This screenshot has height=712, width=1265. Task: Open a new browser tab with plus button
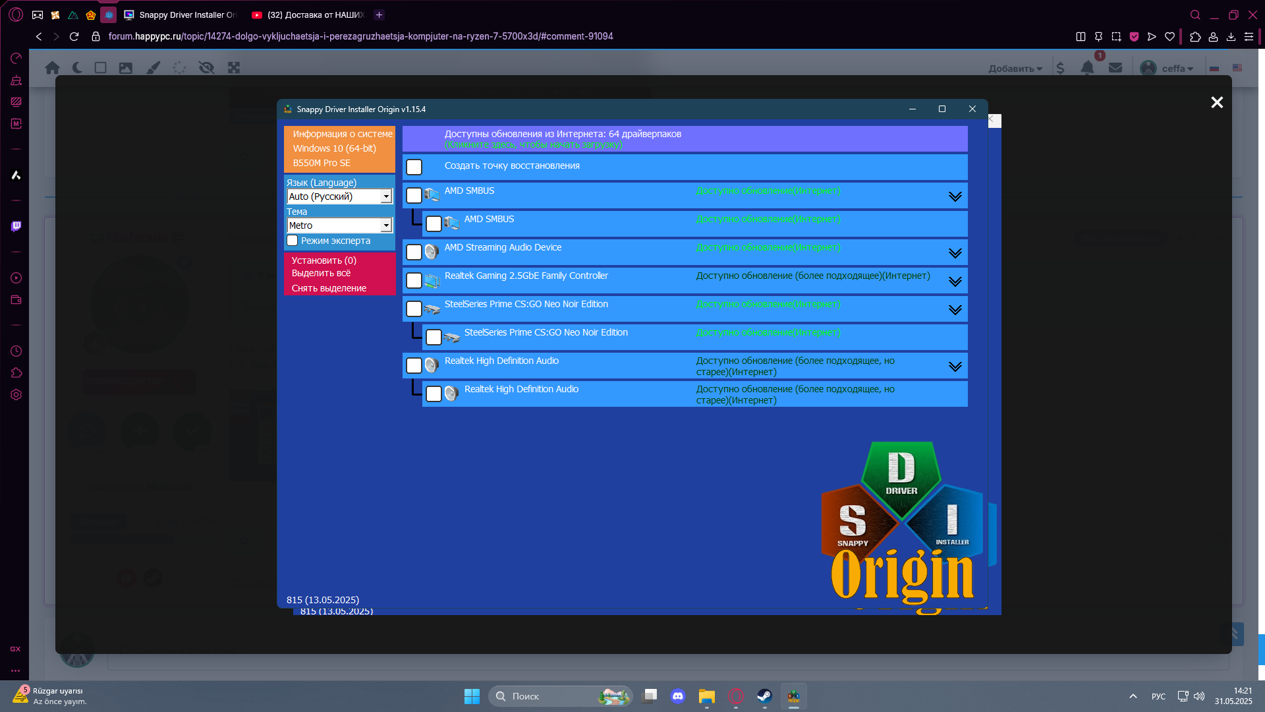(379, 15)
